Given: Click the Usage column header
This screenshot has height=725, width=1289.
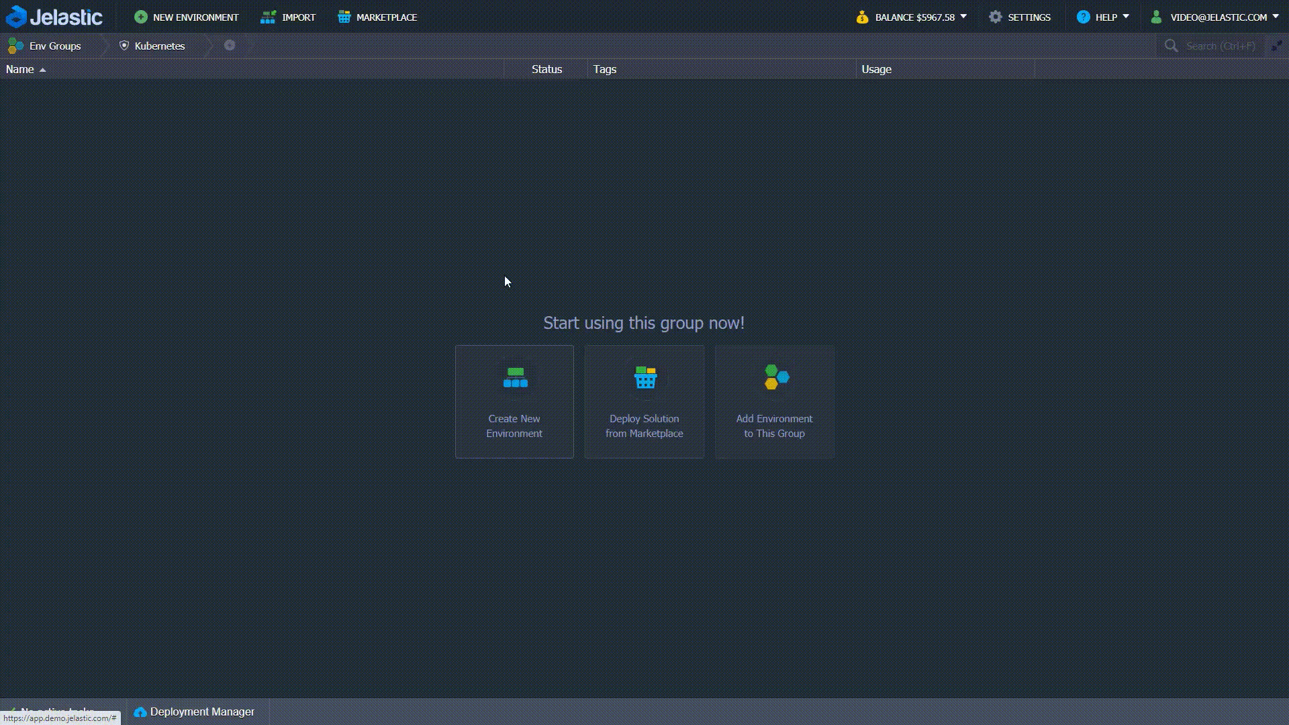Looking at the screenshot, I should [x=876, y=69].
